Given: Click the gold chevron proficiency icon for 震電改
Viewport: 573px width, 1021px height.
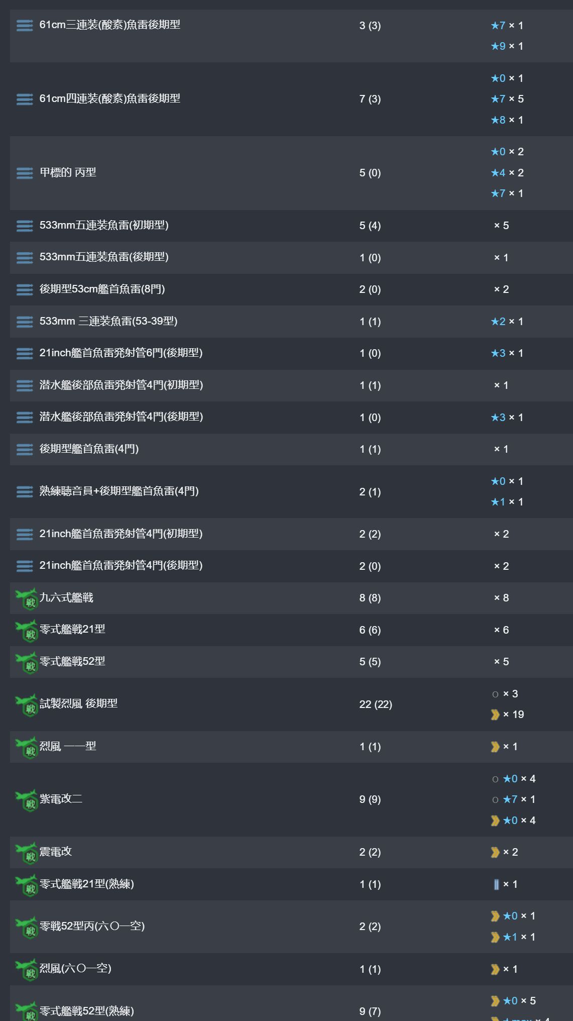Looking at the screenshot, I should [x=495, y=852].
